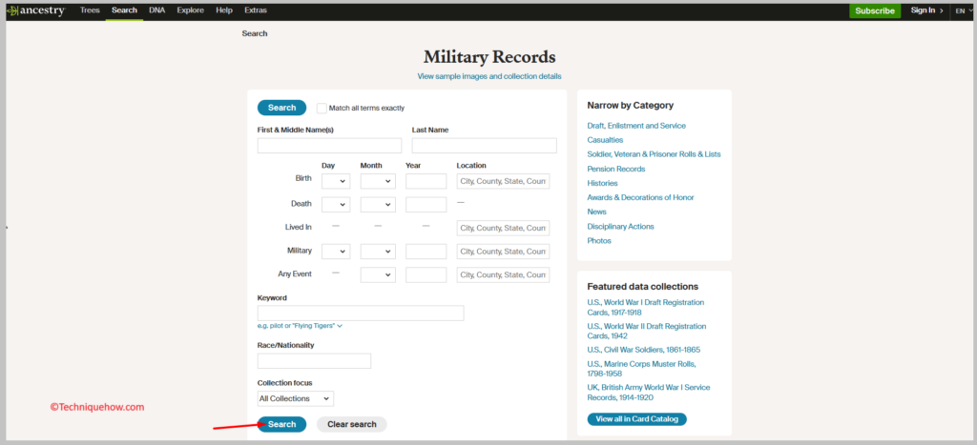Screen dimensions: 977x445
Task: Open the Disciplinary Actions category
Action: point(620,227)
